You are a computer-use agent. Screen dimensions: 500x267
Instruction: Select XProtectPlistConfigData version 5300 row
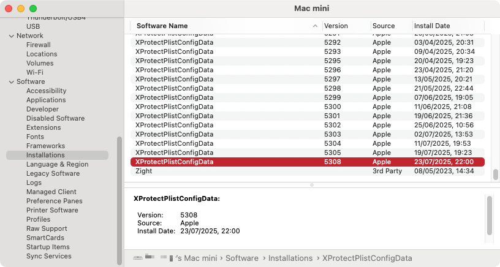308,107
